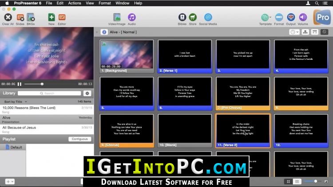Select slide 3 You picked me up
Image resolution: width=333 pixels, height=187 pixels.
pyautogui.click(x=243, y=56)
